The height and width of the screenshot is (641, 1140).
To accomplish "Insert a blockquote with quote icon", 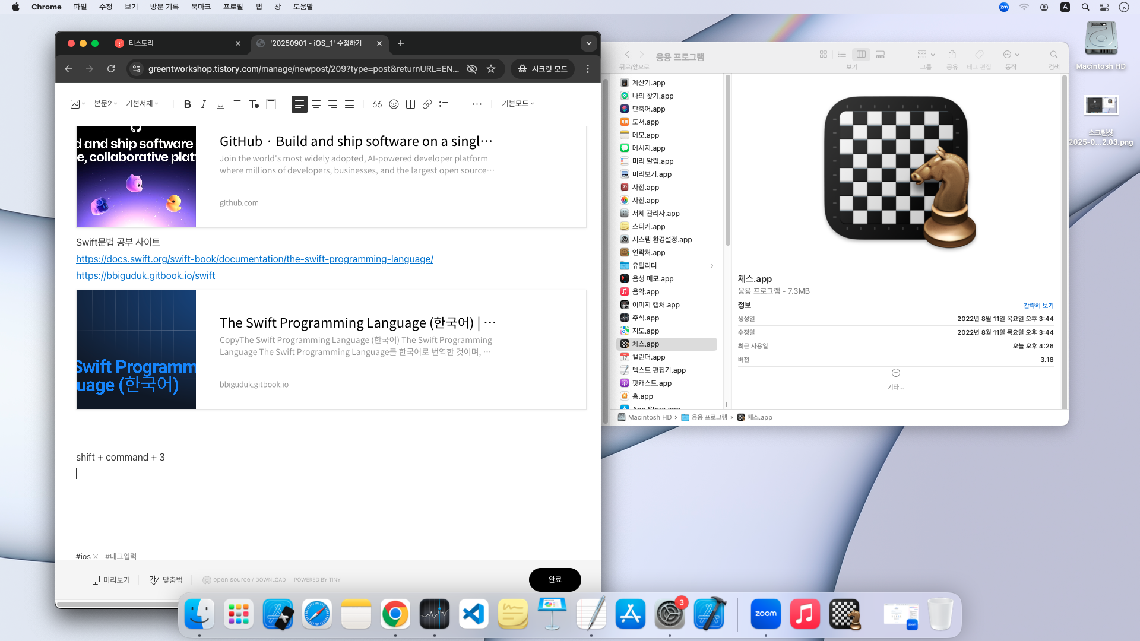I will click(377, 104).
